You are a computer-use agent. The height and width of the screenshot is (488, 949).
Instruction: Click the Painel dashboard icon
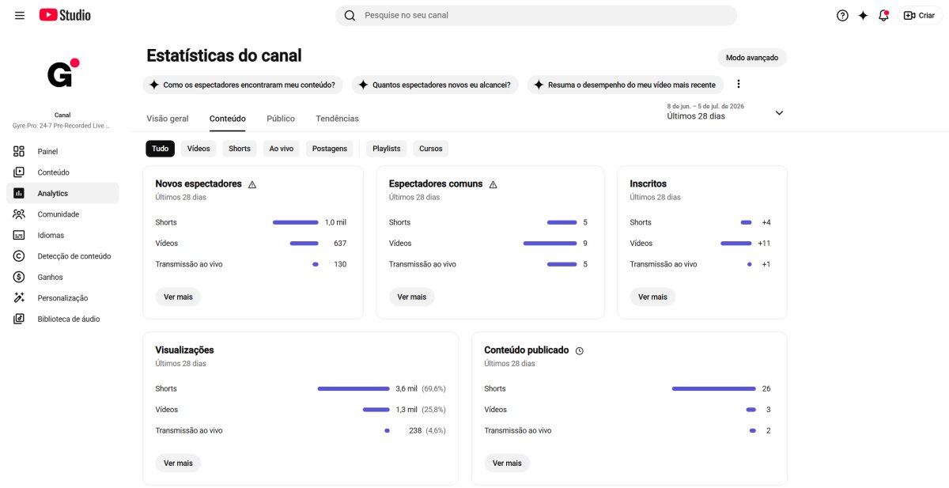tap(19, 151)
